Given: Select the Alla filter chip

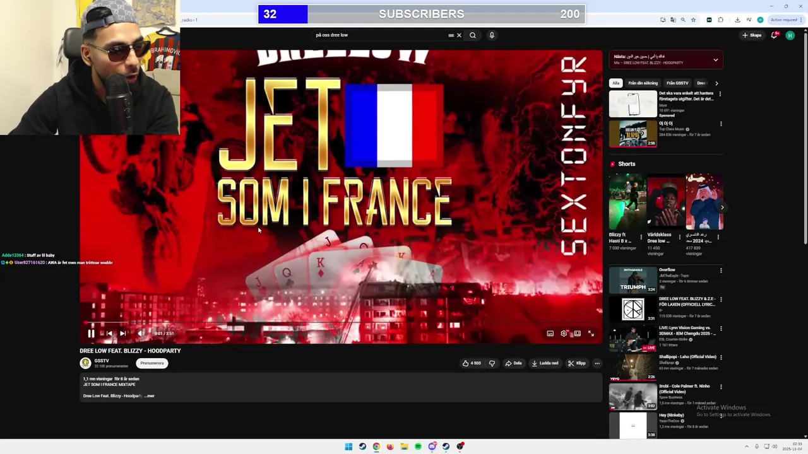Looking at the screenshot, I should 615,83.
